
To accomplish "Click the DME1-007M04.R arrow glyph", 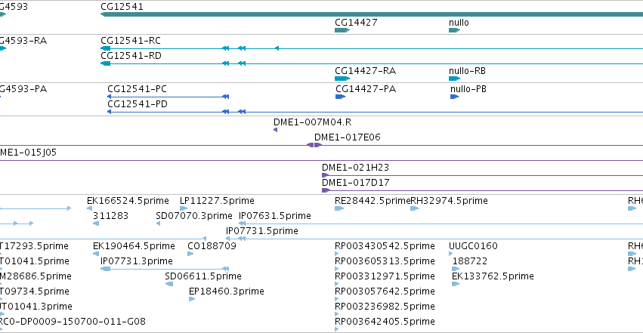I will coord(275,130).
